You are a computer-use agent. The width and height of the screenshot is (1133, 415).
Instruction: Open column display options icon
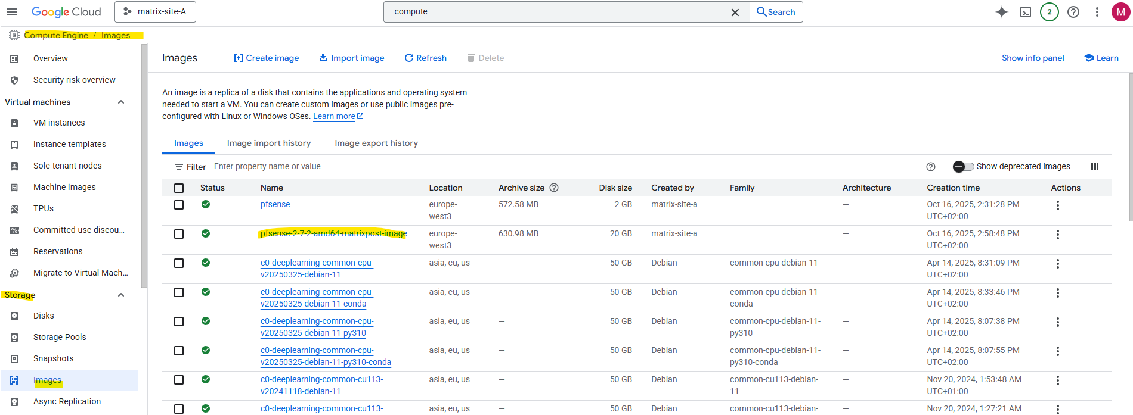pyautogui.click(x=1095, y=167)
